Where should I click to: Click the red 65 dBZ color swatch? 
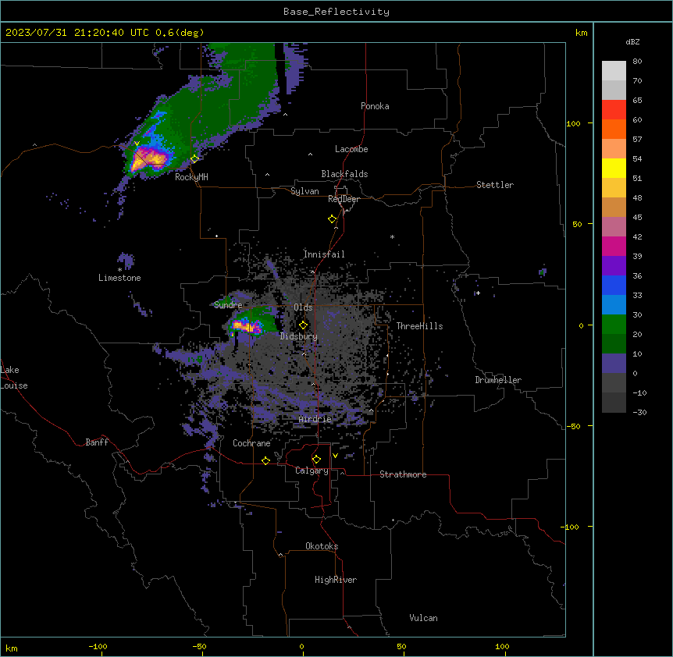point(614,109)
